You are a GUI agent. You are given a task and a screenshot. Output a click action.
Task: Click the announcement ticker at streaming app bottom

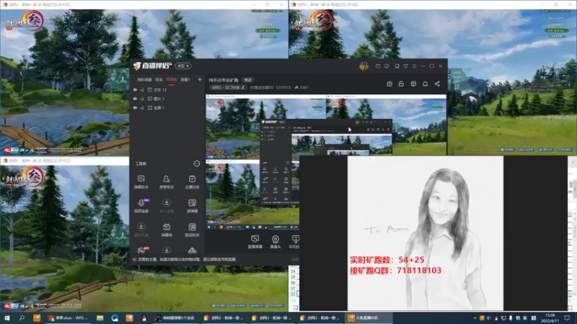[187, 259]
